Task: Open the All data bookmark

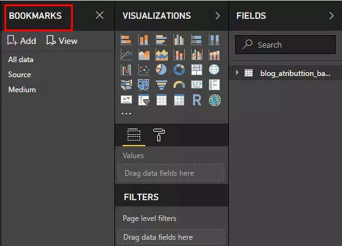Action: tap(21, 60)
